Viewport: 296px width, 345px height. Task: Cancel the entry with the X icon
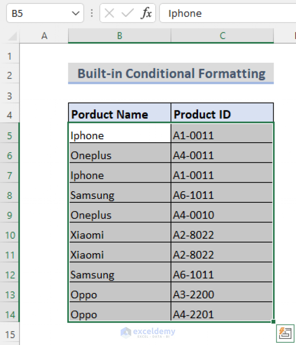click(x=109, y=13)
